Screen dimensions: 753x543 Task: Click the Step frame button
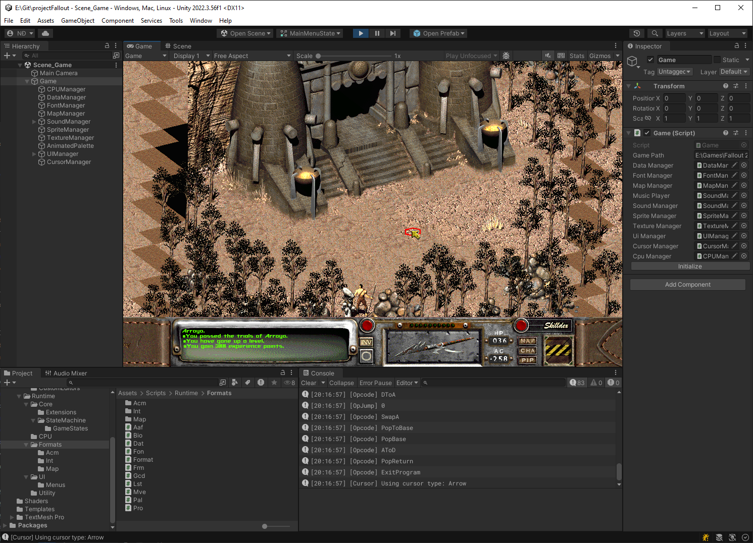point(393,33)
